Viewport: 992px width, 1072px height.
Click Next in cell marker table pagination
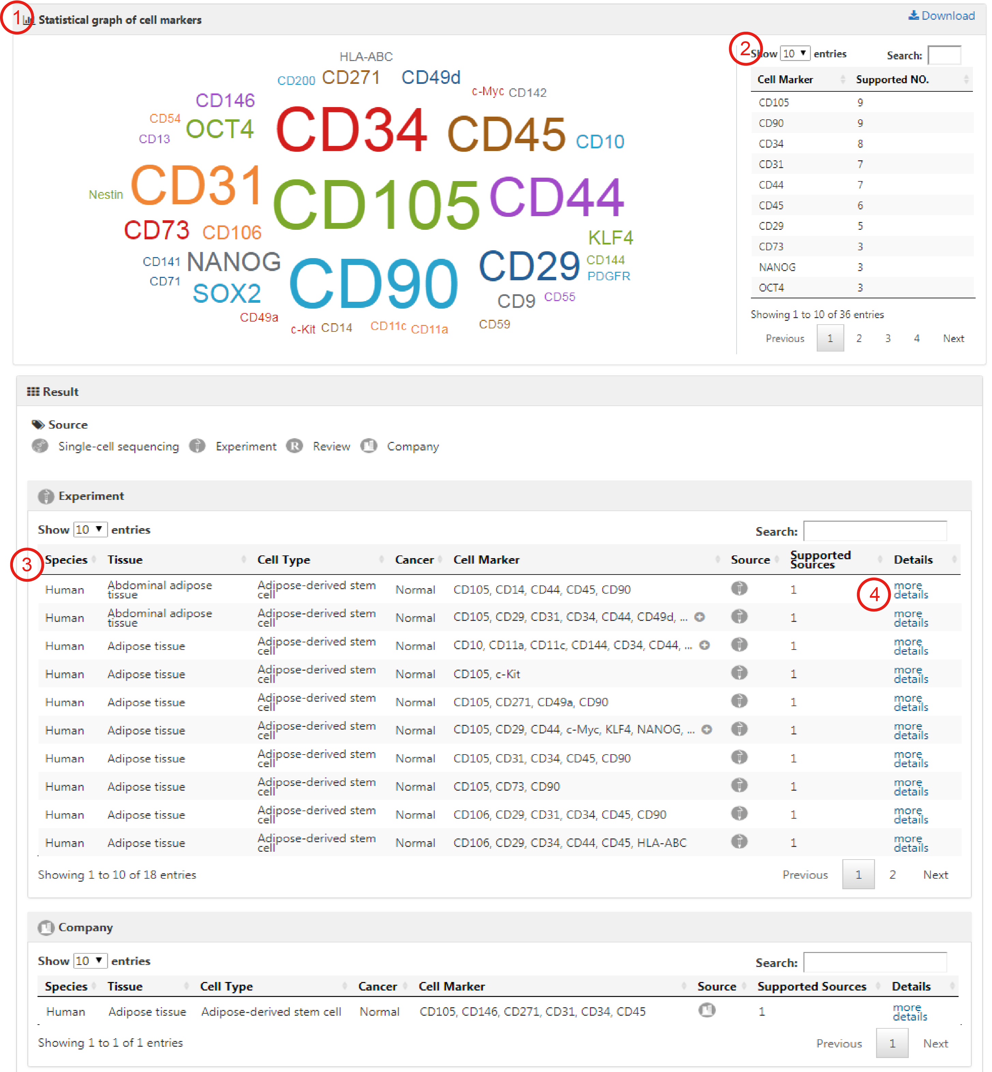point(953,338)
